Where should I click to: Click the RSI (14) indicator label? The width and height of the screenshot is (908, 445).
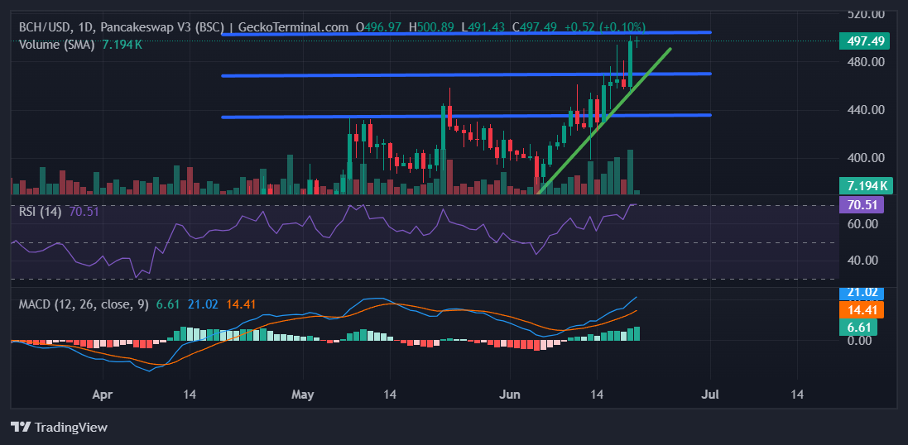tap(40, 211)
